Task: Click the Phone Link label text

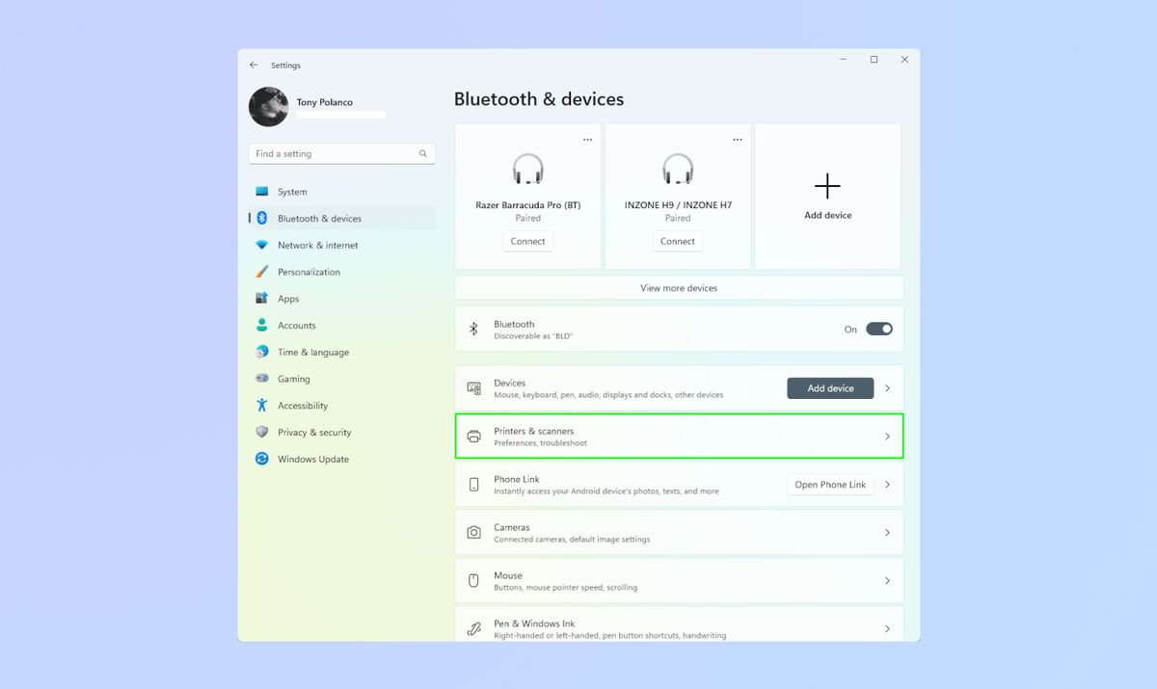Action: (x=517, y=479)
